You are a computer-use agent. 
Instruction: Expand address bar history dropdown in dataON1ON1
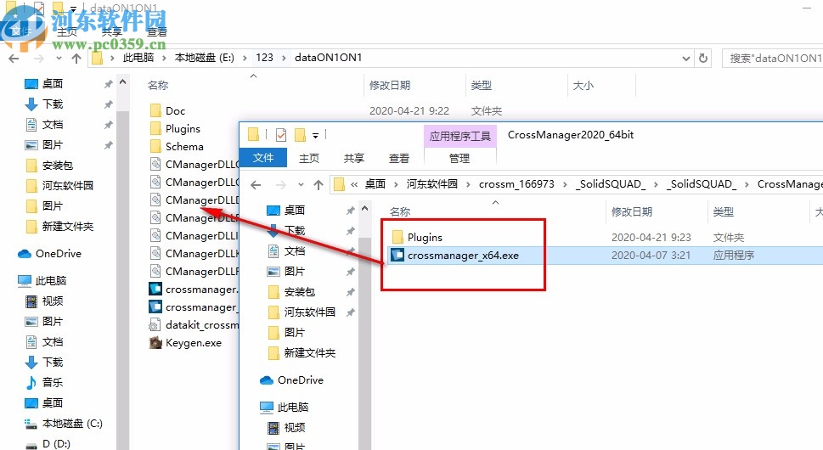pos(686,59)
